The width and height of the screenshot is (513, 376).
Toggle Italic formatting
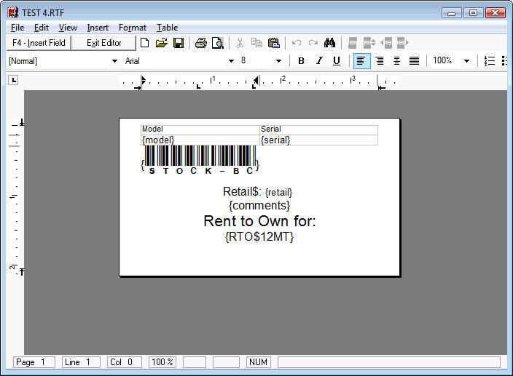[318, 61]
